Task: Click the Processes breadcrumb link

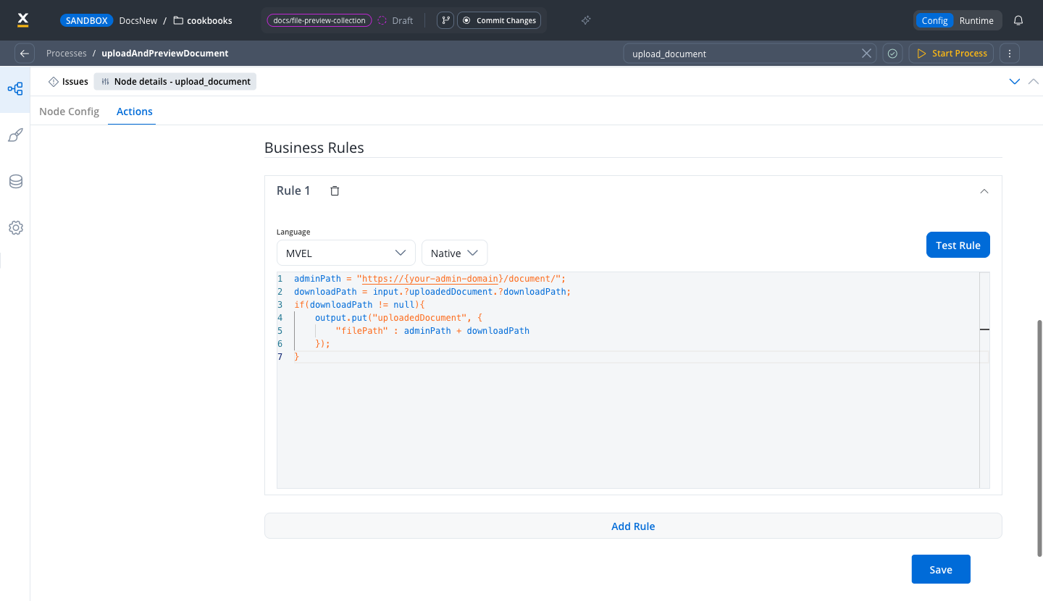Action: 66,54
